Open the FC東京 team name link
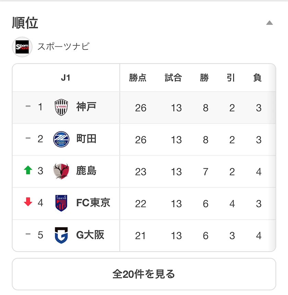 coord(93,203)
